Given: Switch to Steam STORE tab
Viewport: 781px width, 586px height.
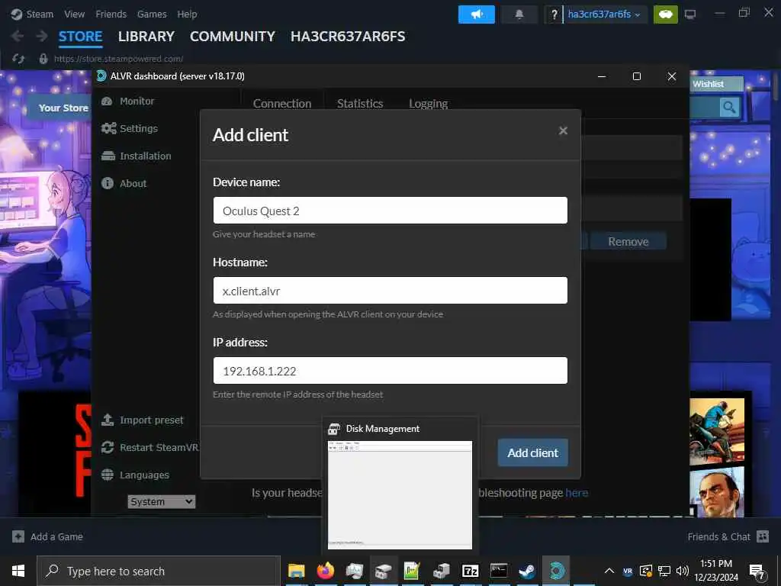Looking at the screenshot, I should click(80, 37).
